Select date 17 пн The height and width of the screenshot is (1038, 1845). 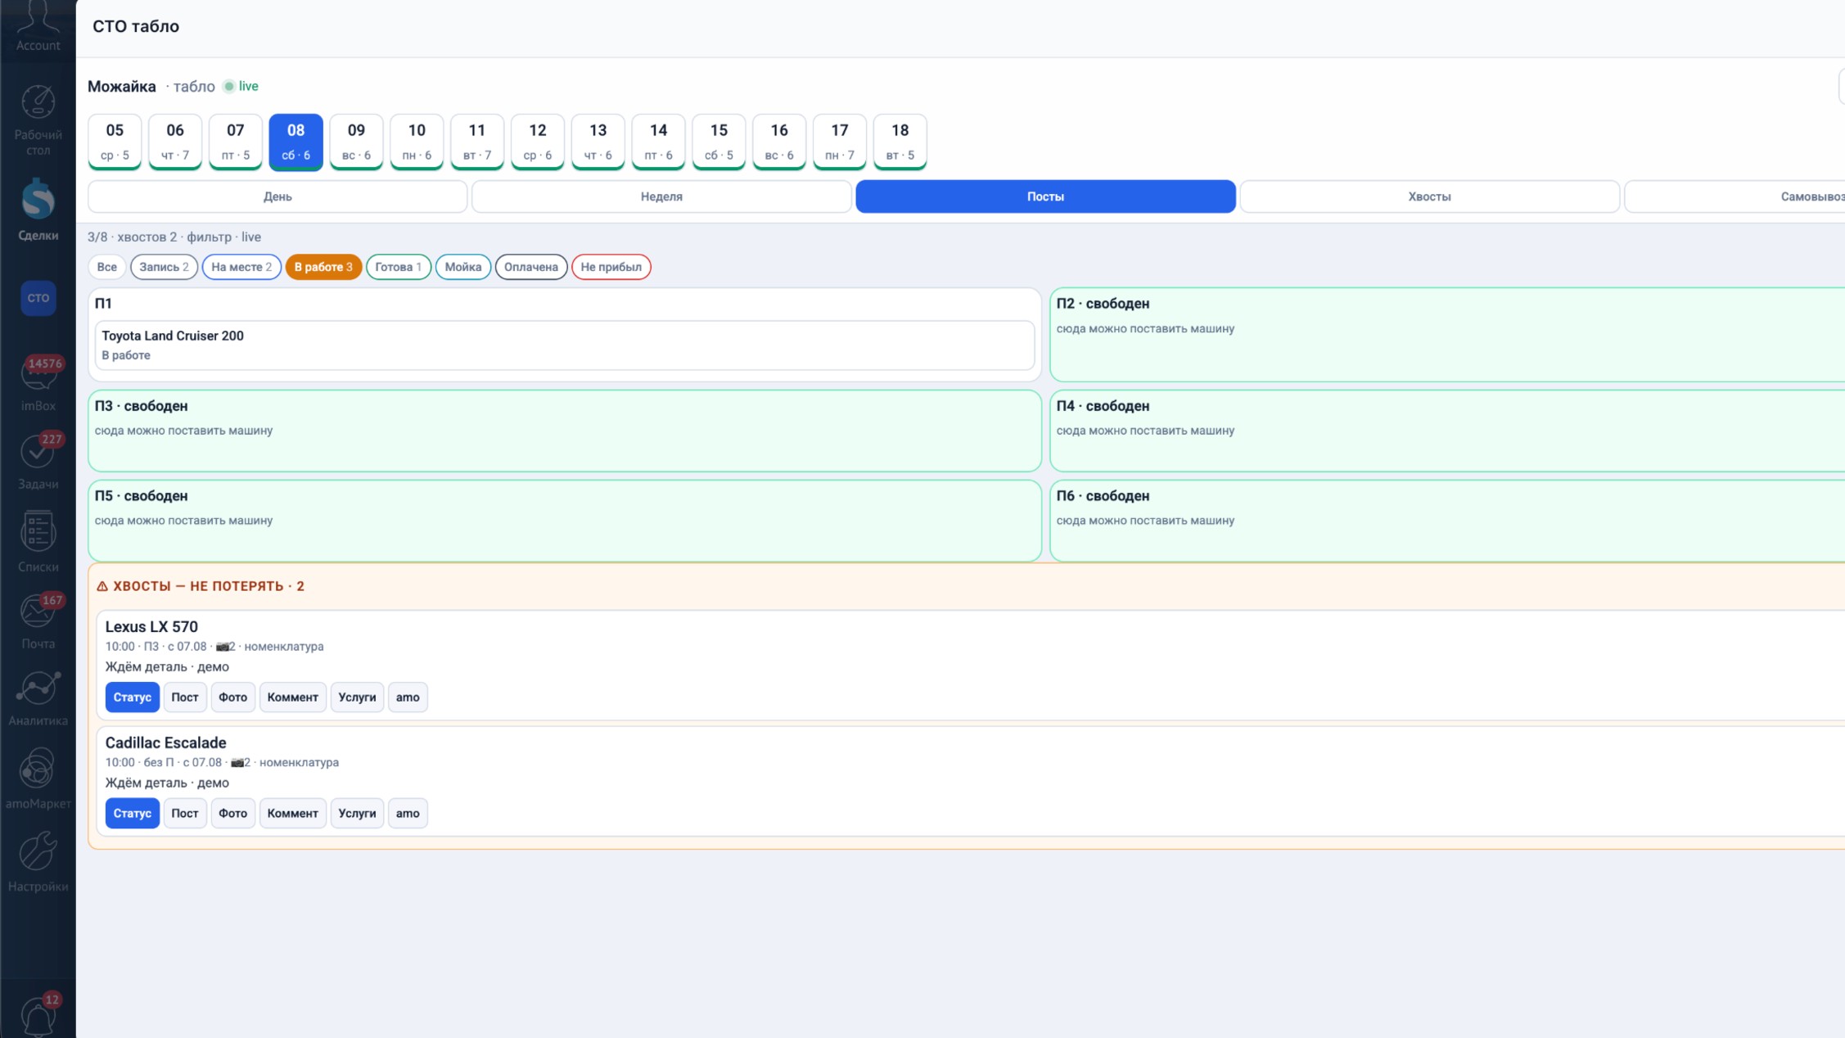click(x=840, y=142)
